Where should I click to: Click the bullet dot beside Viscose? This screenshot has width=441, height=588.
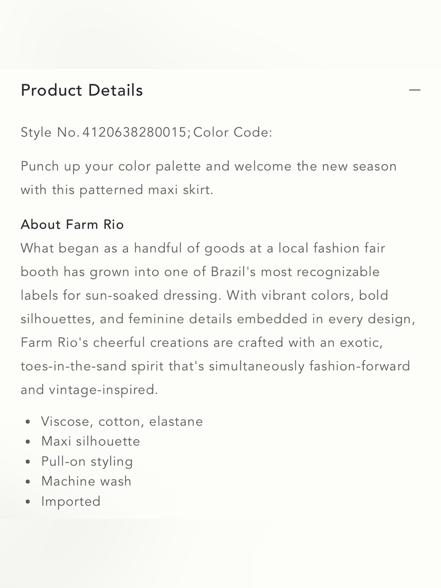pos(28,422)
